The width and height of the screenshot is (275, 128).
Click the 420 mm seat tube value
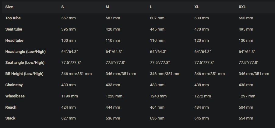tap(113, 29)
